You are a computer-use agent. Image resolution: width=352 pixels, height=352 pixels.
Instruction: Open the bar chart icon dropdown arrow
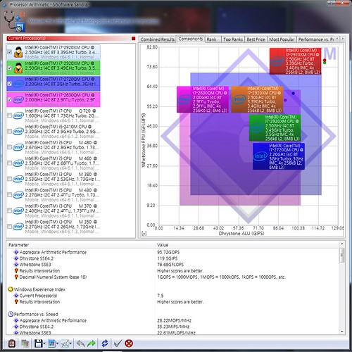58,344
